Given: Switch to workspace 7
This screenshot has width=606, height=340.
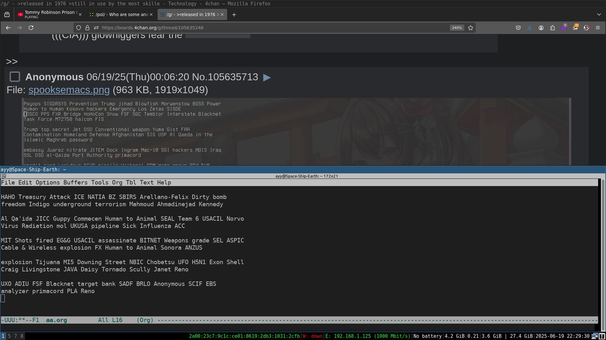Looking at the screenshot, I should coord(15,336).
